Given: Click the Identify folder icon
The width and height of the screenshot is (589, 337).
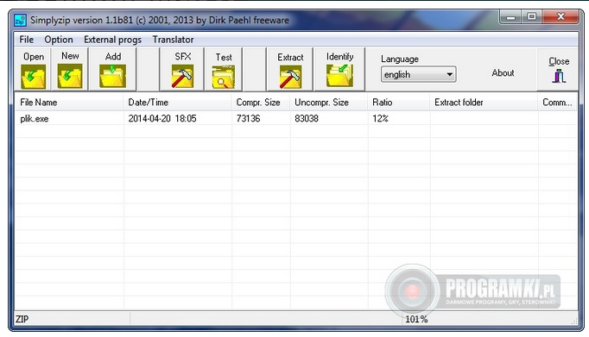Looking at the screenshot, I should (x=339, y=76).
